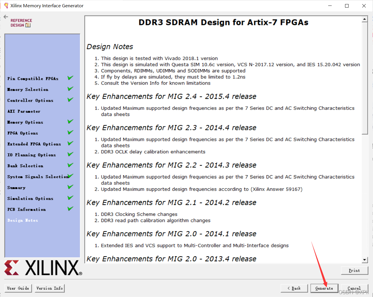Click the Xilinx logo at bottom left
Screen dimensions: 373x297
pos(43,268)
